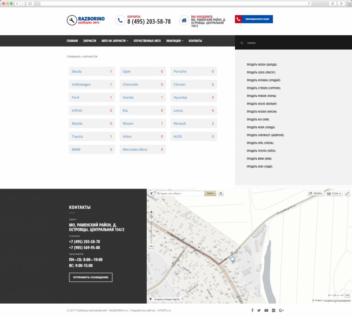Zoom out the map with minus button
The width and height of the screenshot is (352, 317).
[151, 246]
